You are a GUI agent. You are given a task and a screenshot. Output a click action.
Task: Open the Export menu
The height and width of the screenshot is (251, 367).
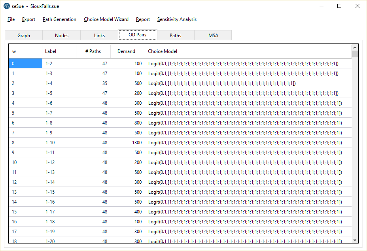click(28, 19)
